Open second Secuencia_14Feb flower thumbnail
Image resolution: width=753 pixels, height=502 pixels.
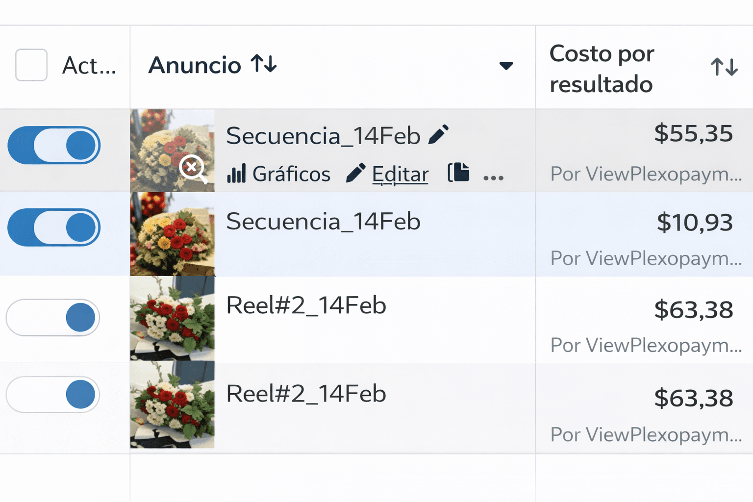click(x=172, y=234)
